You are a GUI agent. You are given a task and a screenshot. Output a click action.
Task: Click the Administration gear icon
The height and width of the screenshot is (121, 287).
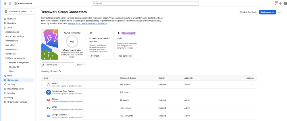pos(16,3)
